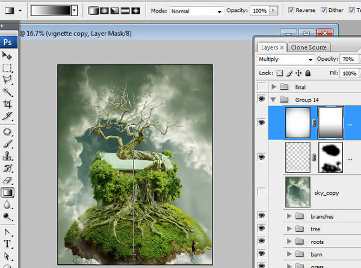The height and width of the screenshot is (268, 361).
Task: Select the Crop tool
Action: tap(8, 103)
